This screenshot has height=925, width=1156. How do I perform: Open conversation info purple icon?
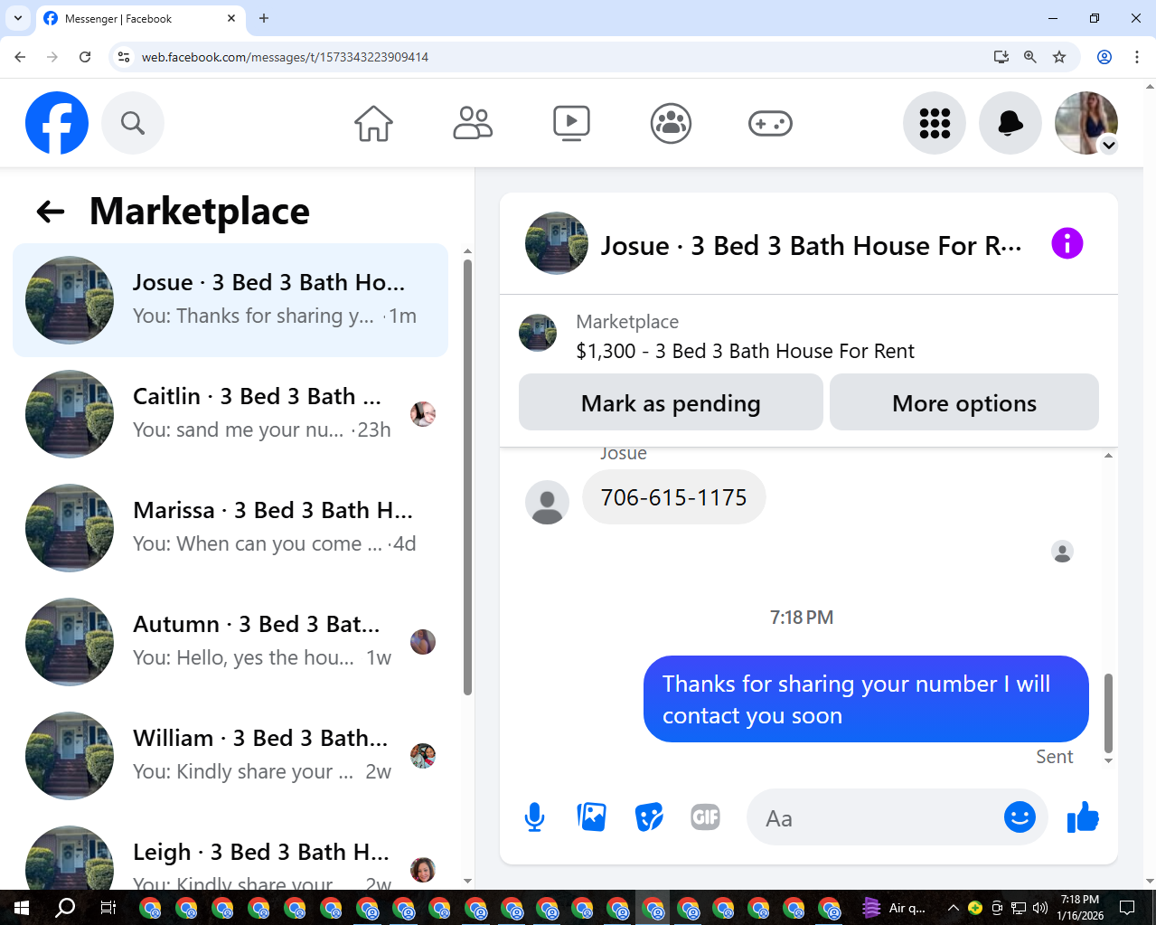click(x=1067, y=243)
